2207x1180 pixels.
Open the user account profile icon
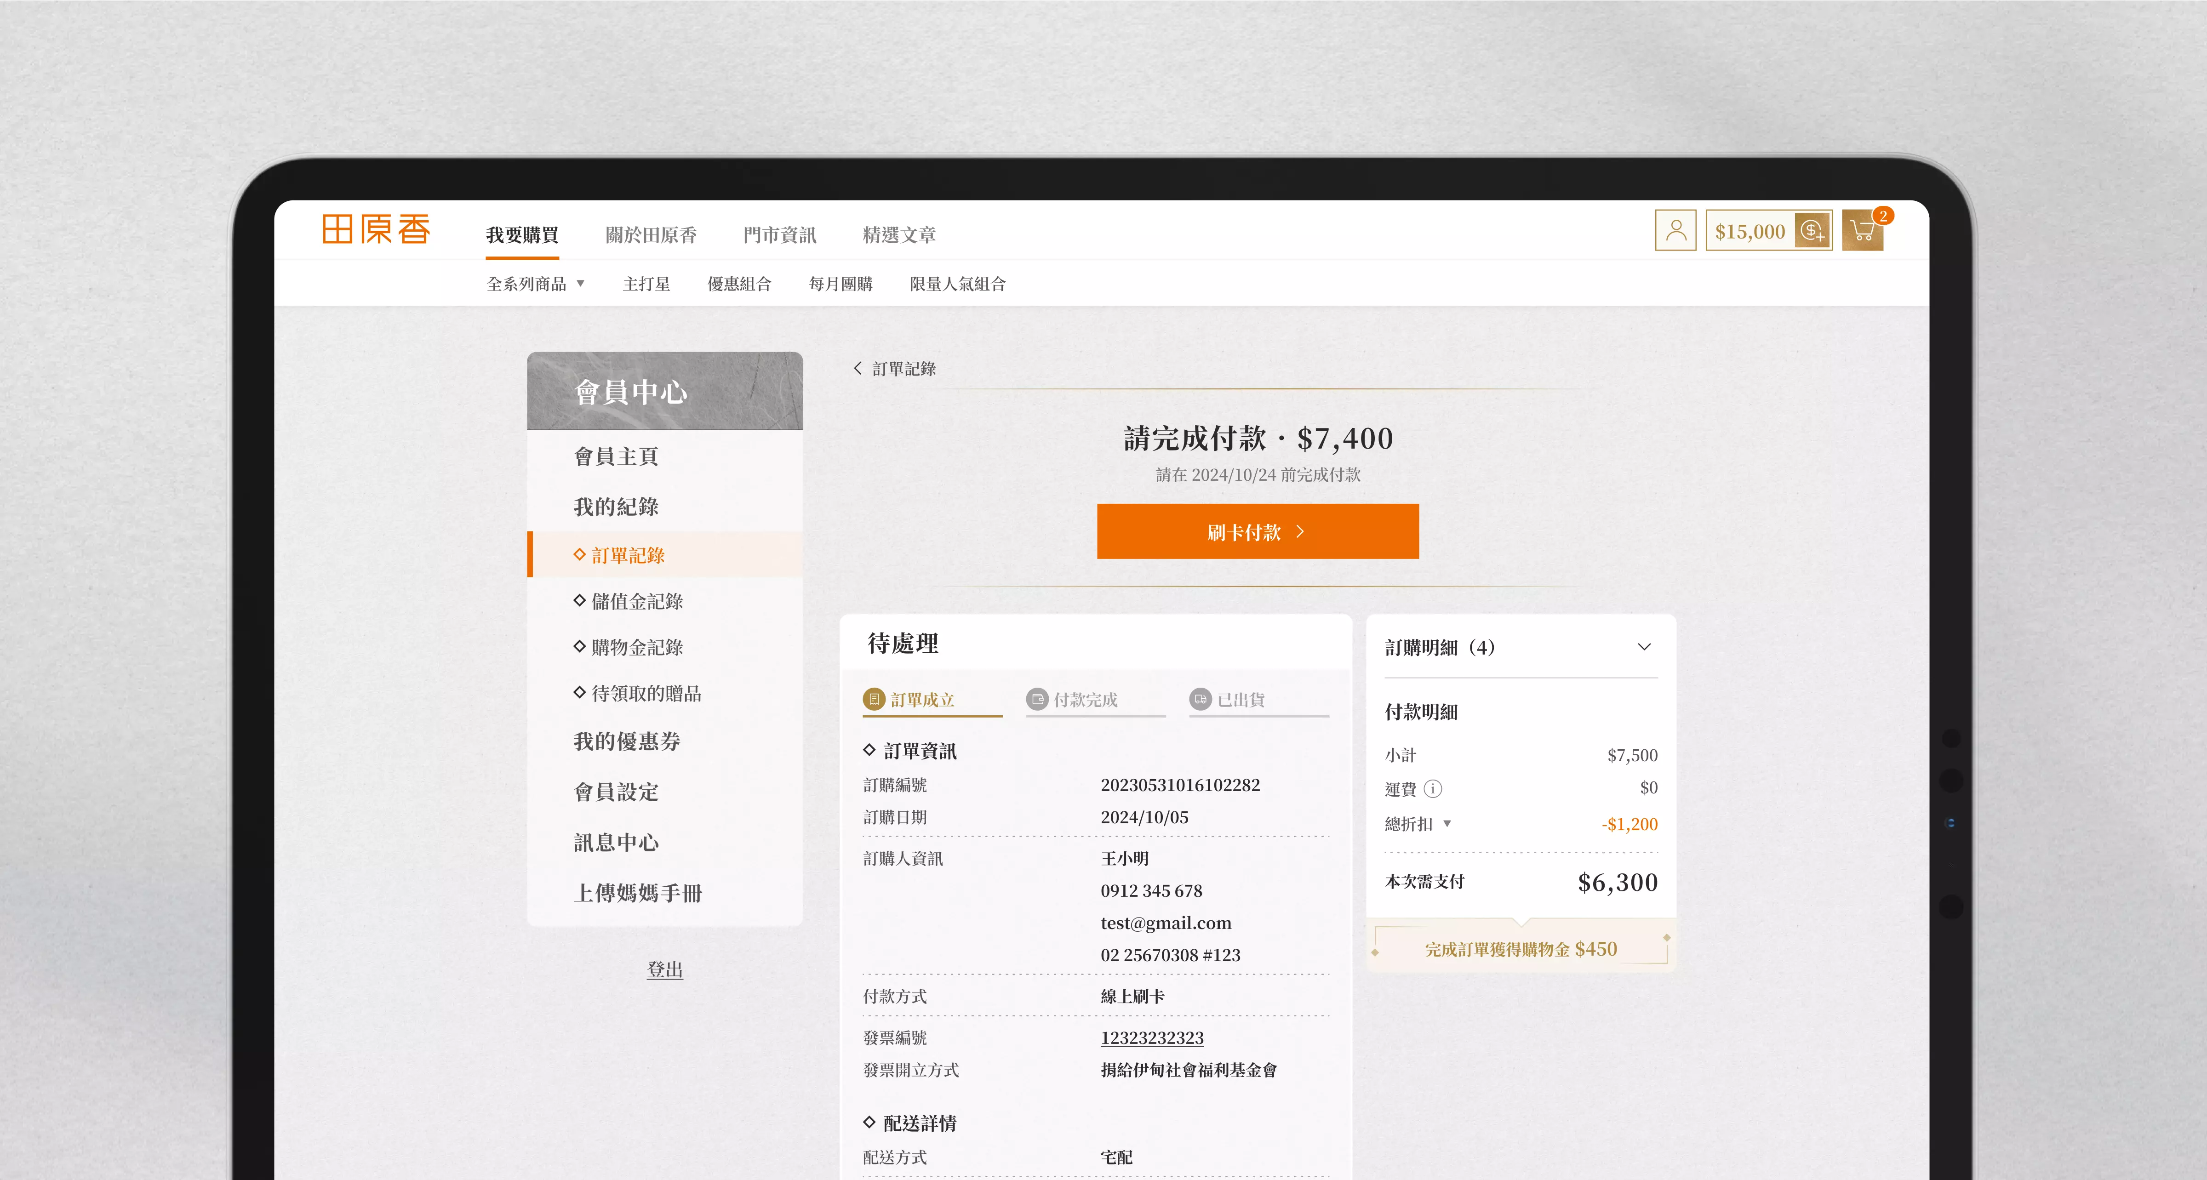point(1675,231)
